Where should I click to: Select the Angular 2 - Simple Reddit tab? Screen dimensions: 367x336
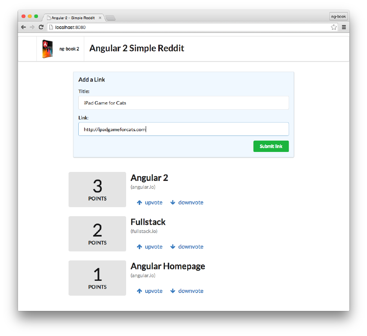pos(73,18)
